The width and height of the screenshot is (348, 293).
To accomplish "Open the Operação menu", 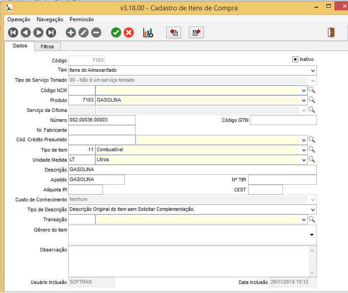I will click(19, 19).
